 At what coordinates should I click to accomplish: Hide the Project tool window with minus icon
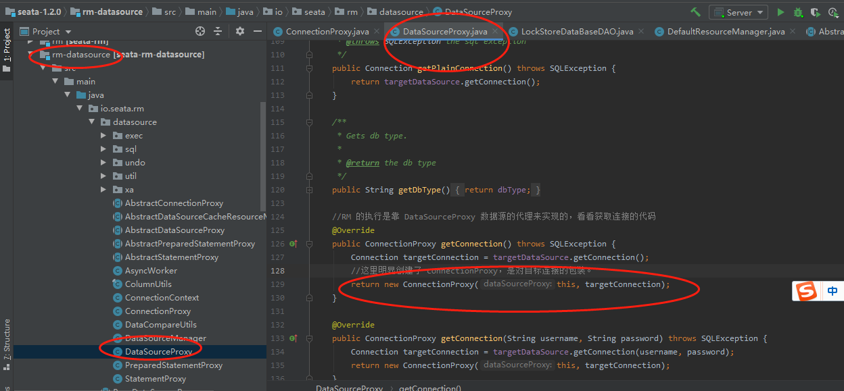pos(258,31)
